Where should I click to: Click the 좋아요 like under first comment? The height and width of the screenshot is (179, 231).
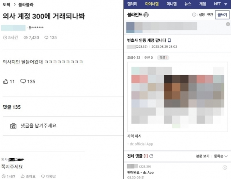28,176
